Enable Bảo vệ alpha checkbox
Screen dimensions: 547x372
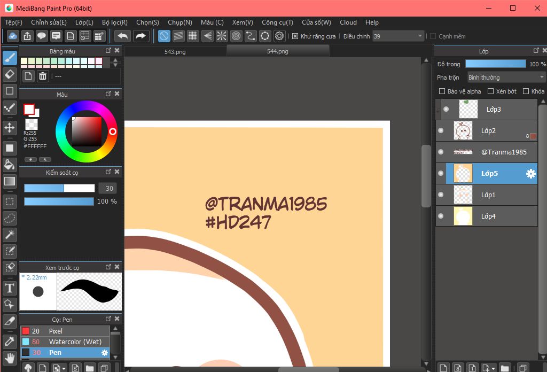click(442, 91)
